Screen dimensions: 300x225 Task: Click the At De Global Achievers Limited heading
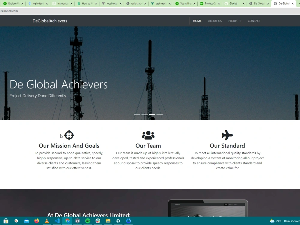tap(89, 214)
